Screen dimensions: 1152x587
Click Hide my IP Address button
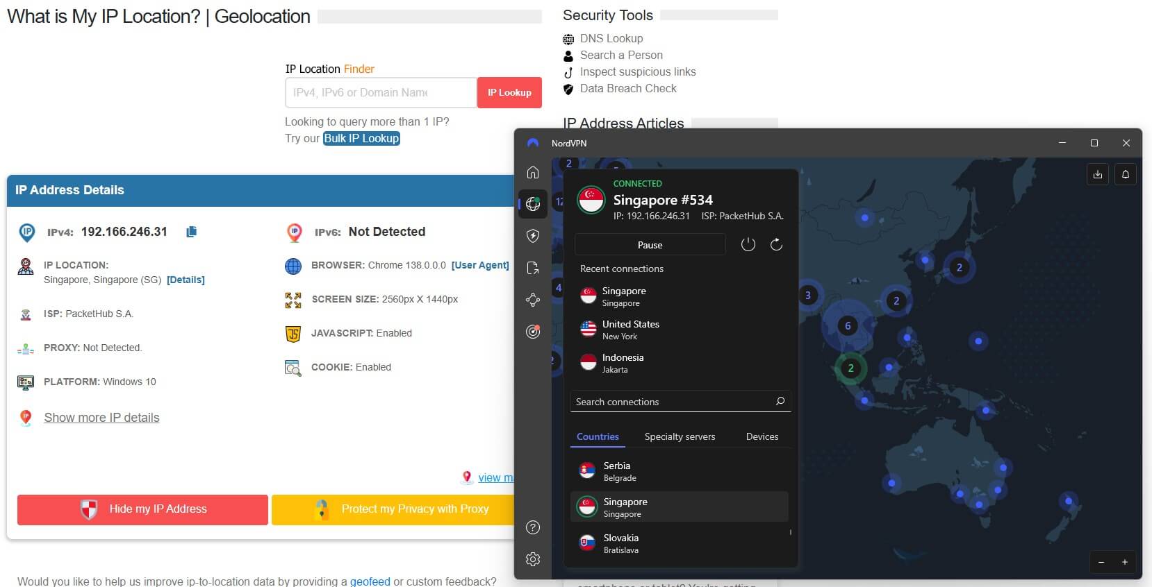[x=142, y=509]
